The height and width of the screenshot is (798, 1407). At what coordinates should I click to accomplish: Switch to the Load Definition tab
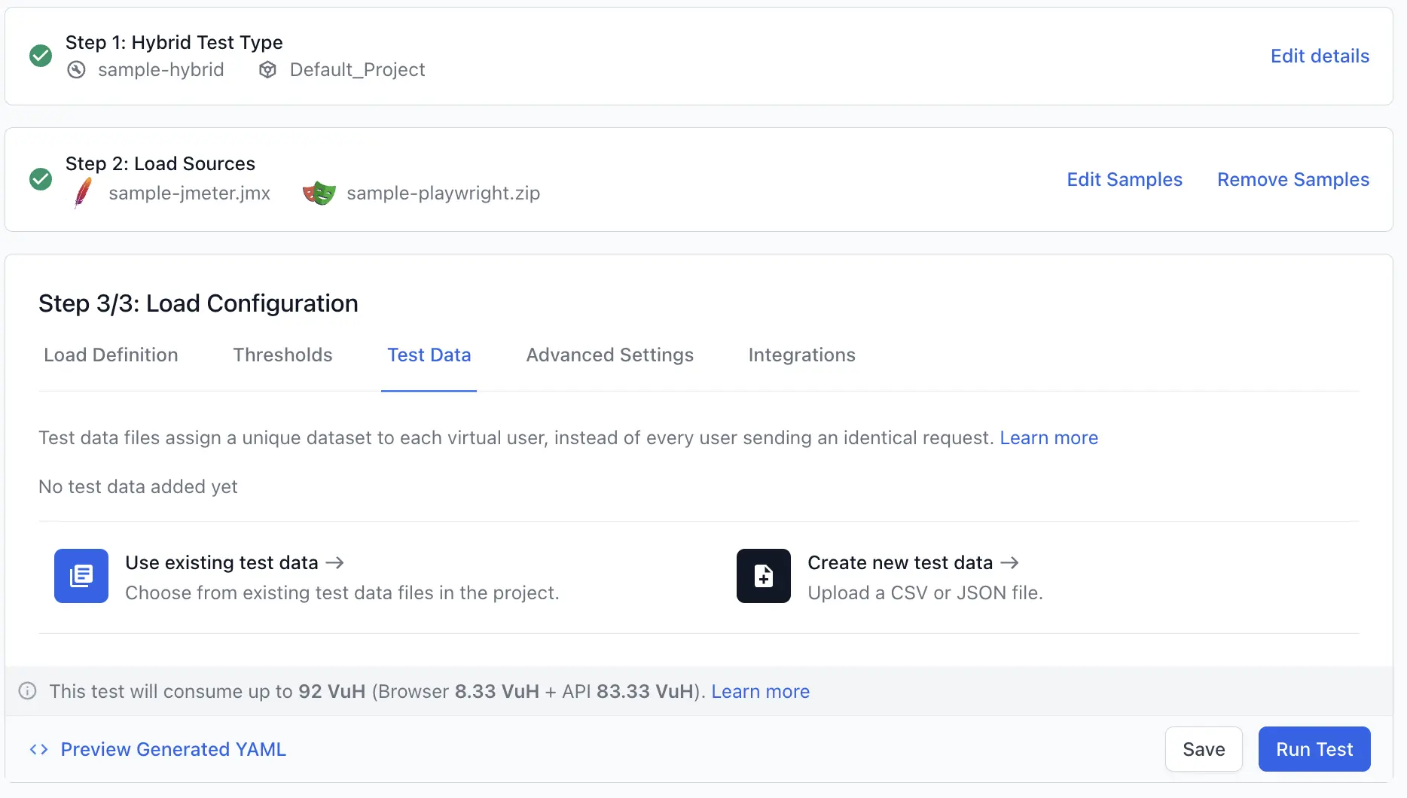[x=111, y=355]
